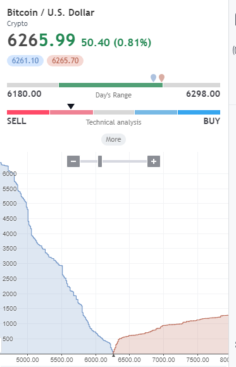Image resolution: width=236 pixels, height=367 pixels.
Task: Click the small triangle price marker on chart axis
Action: (113, 356)
